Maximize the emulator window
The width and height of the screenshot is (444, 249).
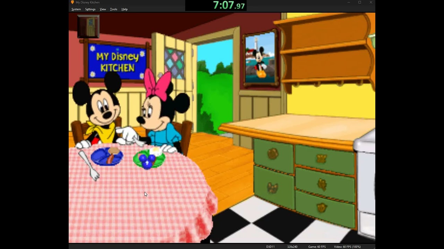click(x=360, y=2)
